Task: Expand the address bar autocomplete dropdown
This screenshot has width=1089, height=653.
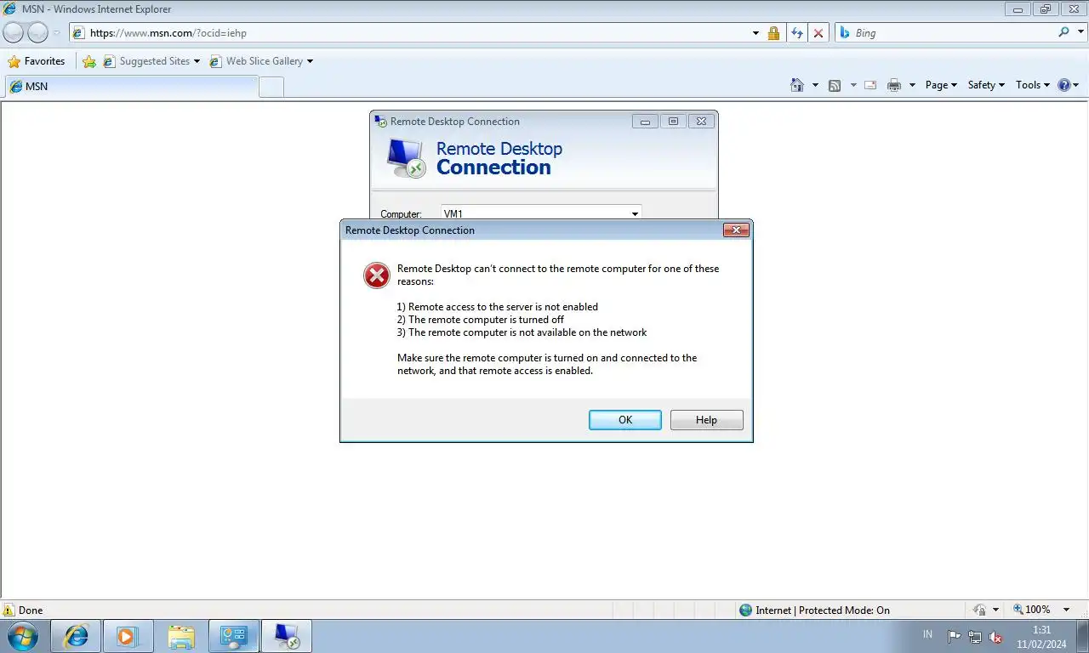Action: tap(755, 33)
